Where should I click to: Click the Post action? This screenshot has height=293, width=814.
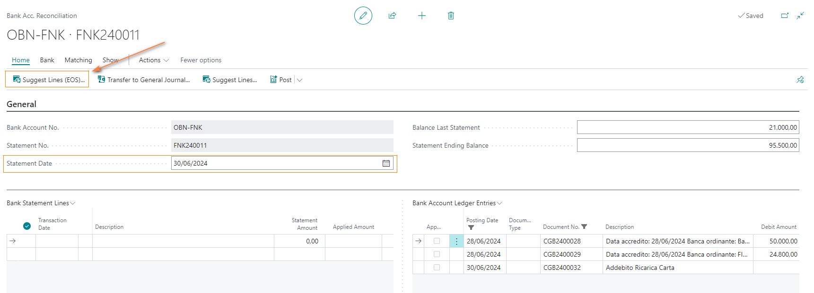(x=281, y=80)
